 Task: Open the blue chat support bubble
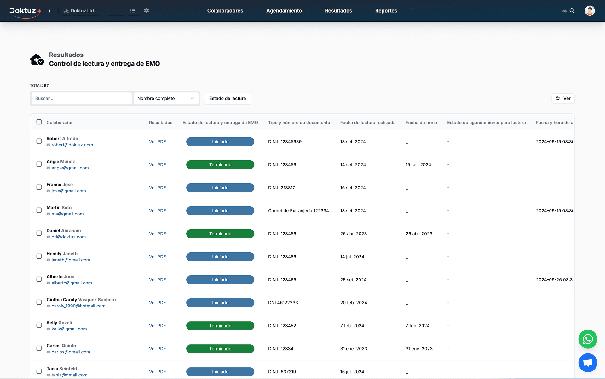(588, 363)
